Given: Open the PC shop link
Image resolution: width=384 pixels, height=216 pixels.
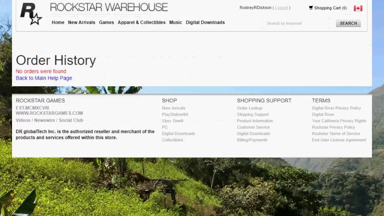Looking at the screenshot, I should [165, 127].
